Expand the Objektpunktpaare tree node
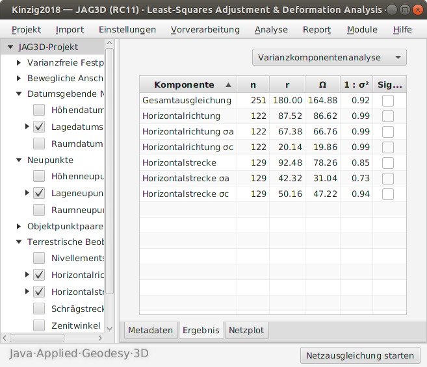The width and height of the screenshot is (427, 367). point(19,227)
